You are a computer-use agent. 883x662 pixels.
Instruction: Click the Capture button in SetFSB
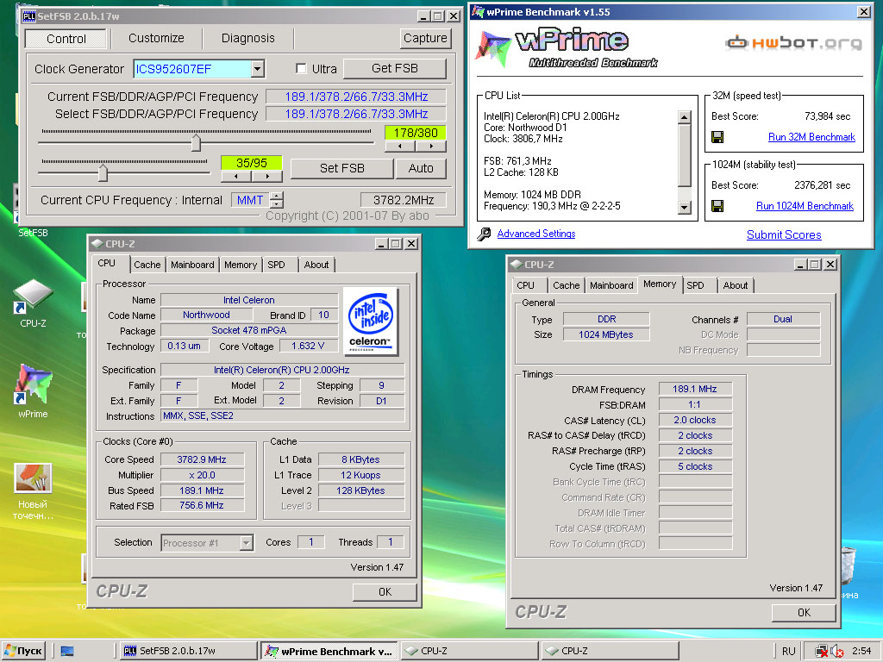pyautogui.click(x=425, y=38)
